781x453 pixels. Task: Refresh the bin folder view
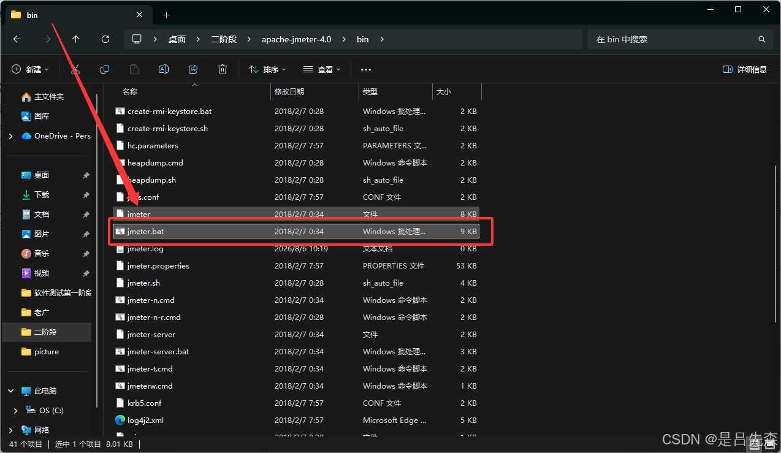coord(105,39)
